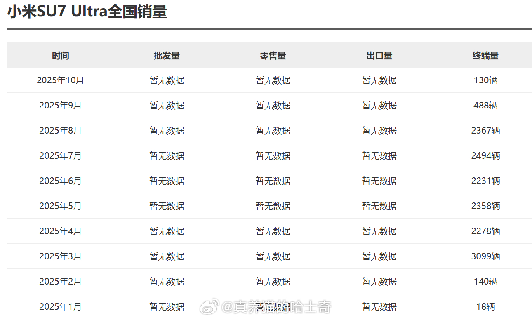The width and height of the screenshot is (532, 320).
Task: Select the 2278辆 terminal sales value
Action: point(486,231)
